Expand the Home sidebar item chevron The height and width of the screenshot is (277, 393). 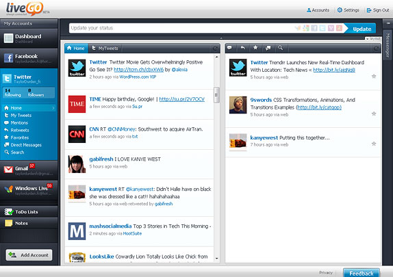pos(53,108)
